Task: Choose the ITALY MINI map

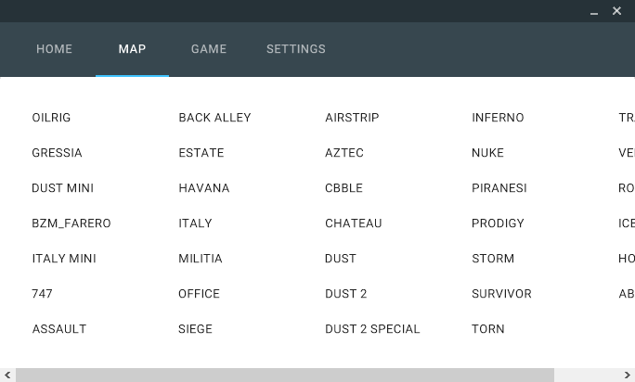Action: [64, 259]
